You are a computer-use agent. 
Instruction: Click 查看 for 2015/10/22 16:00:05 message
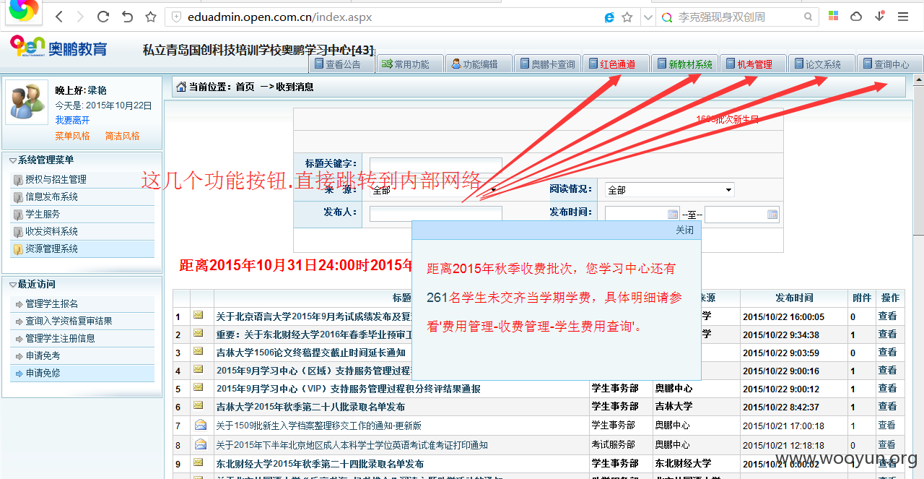coord(887,316)
